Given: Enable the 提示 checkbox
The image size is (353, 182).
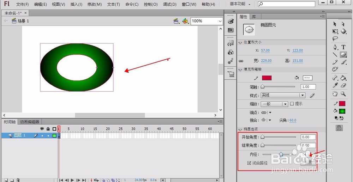Looking at the screenshot, I should [x=292, y=104].
